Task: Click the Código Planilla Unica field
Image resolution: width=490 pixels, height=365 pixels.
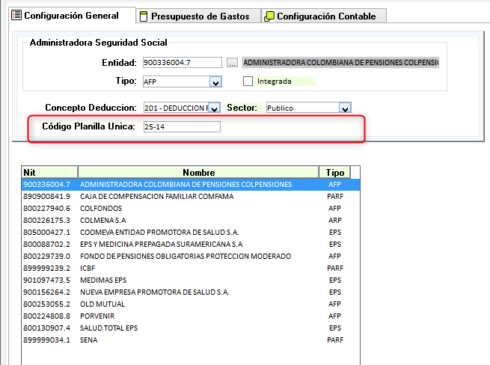Action: tap(182, 127)
